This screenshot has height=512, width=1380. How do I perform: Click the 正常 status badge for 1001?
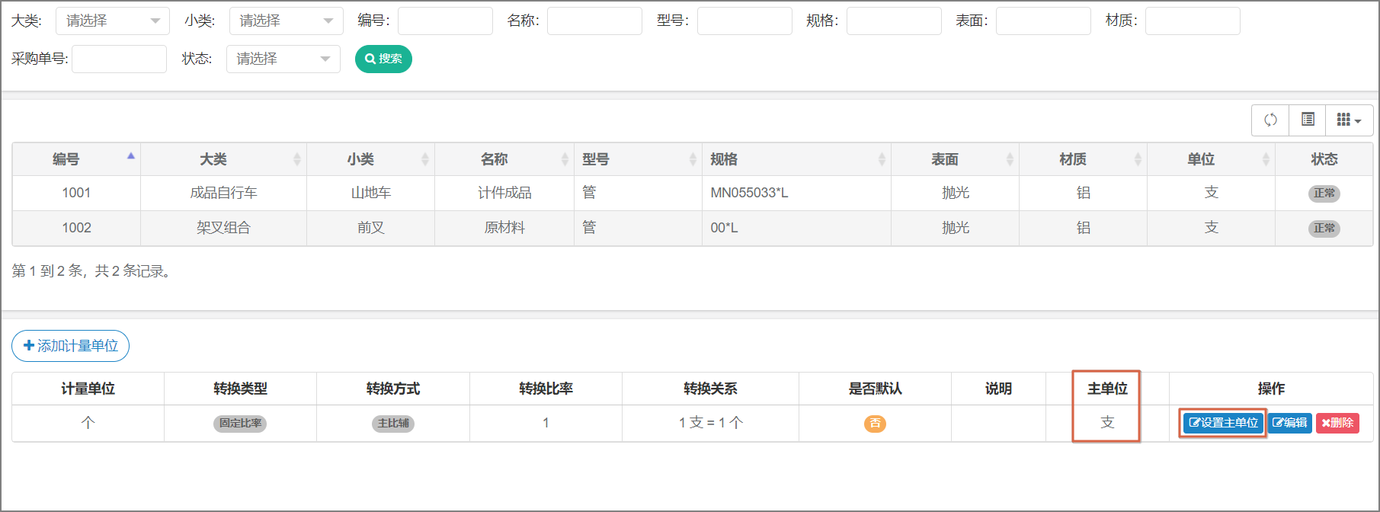(x=1324, y=194)
